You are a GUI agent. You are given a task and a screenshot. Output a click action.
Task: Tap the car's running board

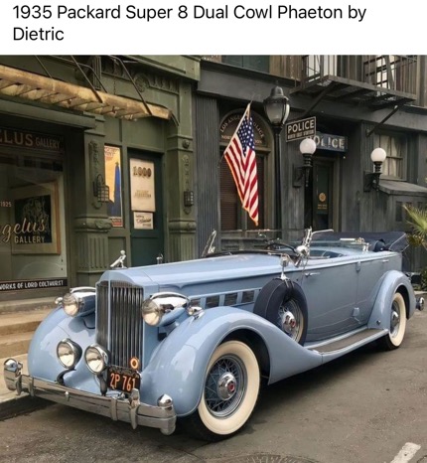point(345,341)
